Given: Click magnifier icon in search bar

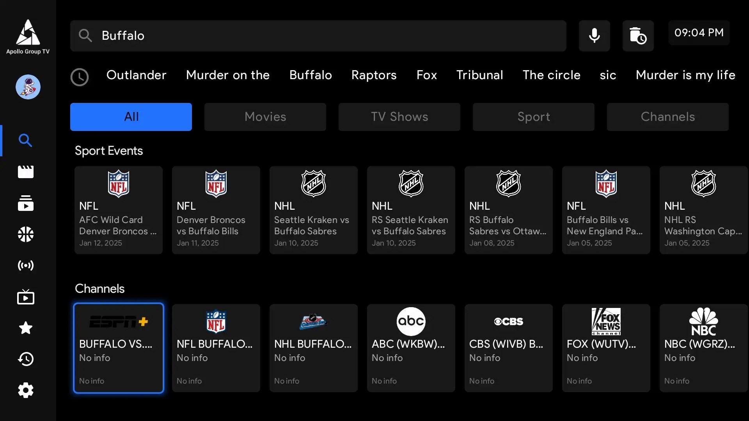Looking at the screenshot, I should 85,35.
